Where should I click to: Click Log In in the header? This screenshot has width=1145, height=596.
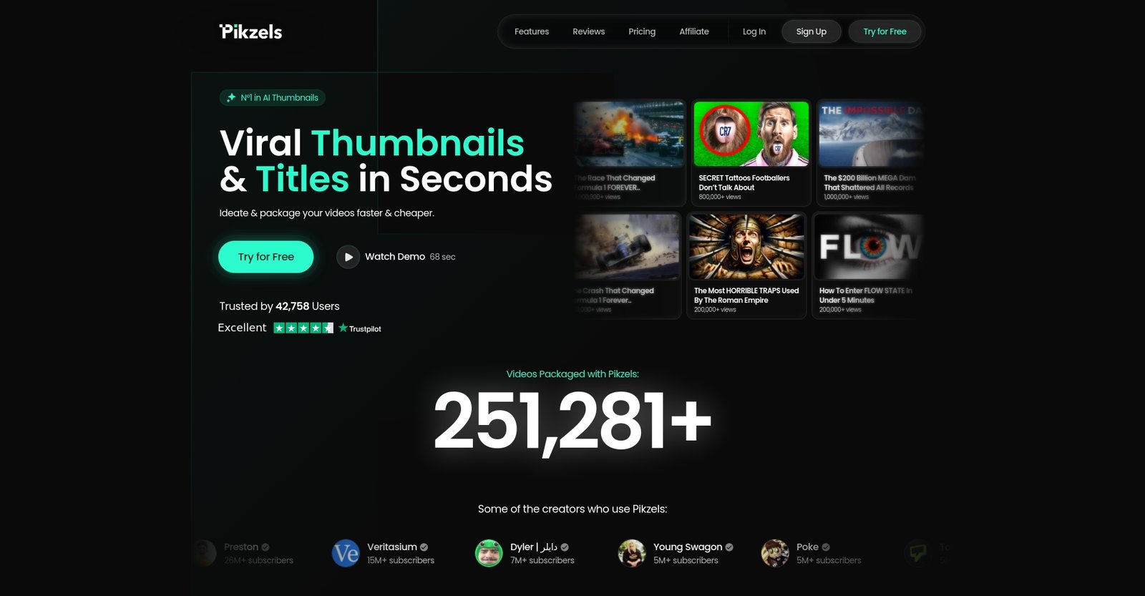coord(754,31)
